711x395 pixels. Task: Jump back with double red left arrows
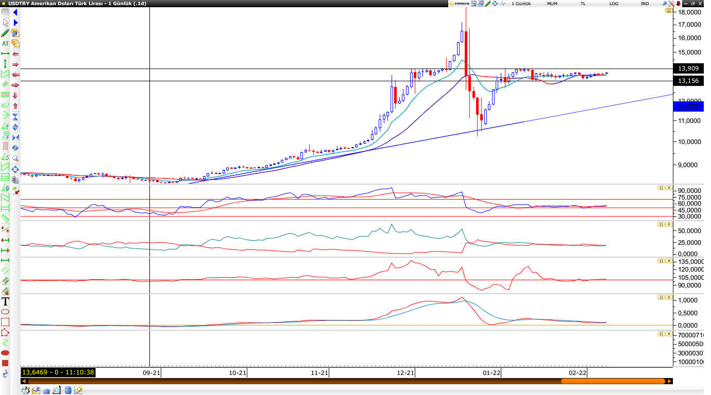coord(15,75)
